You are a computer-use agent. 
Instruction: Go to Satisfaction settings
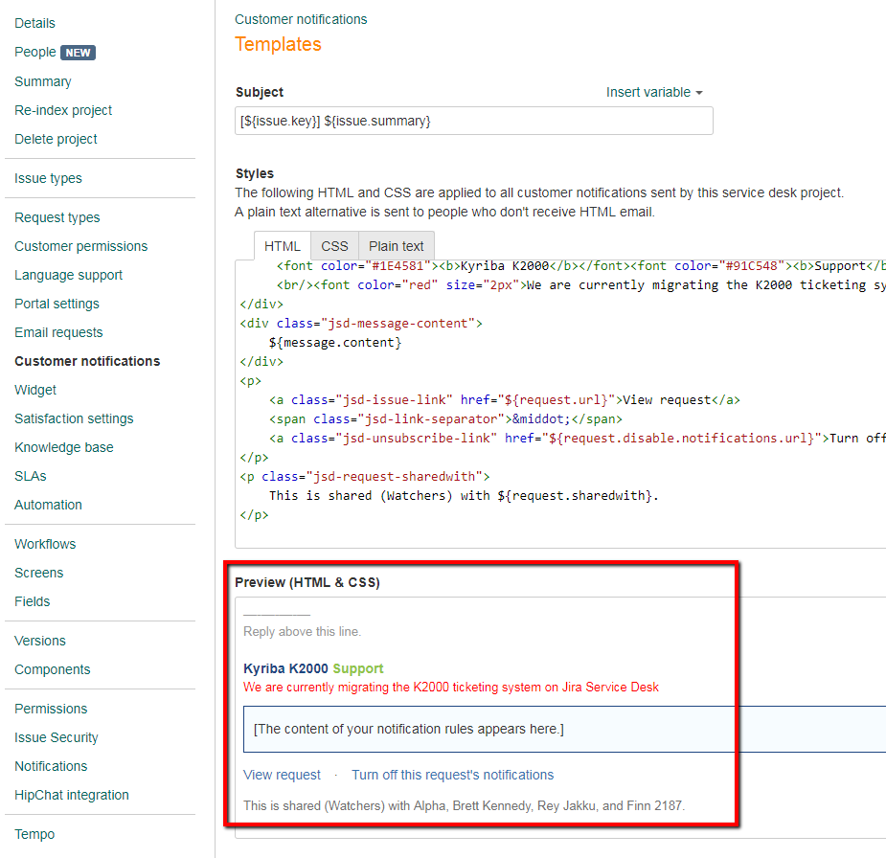[74, 418]
